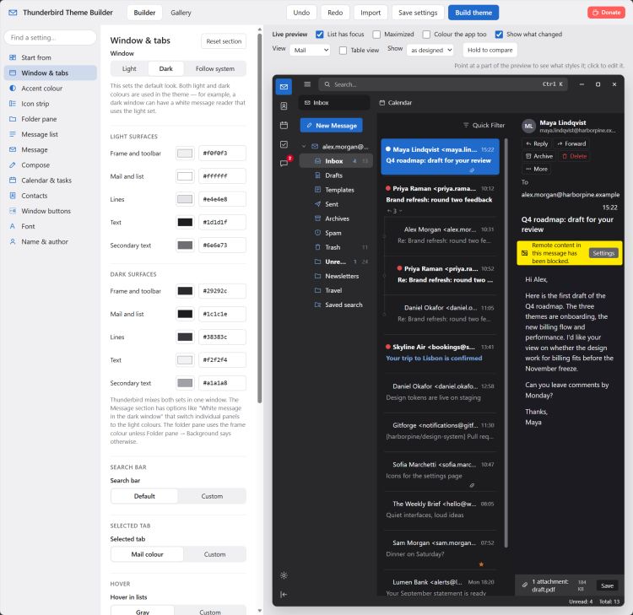Open the View Mail dropdown
The height and width of the screenshot is (615, 633).
pyautogui.click(x=310, y=50)
